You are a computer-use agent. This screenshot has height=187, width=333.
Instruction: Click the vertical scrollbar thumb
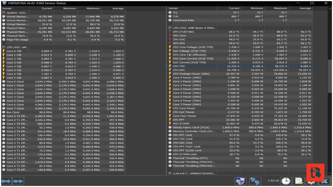tap(330, 76)
